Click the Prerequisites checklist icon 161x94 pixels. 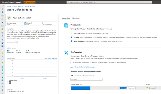tap(66, 25)
